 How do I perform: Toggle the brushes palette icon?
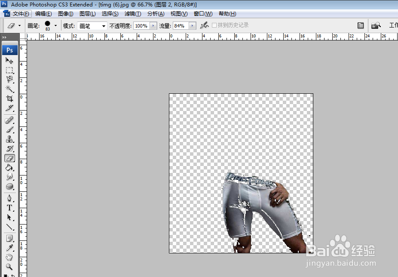click(361, 25)
